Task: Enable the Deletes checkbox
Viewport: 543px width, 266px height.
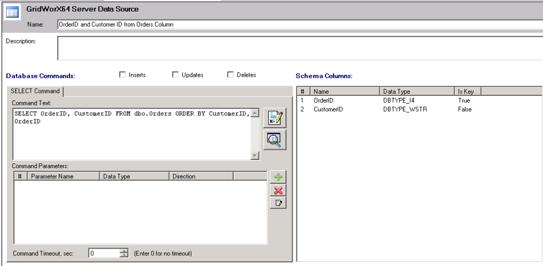Action: [231, 75]
